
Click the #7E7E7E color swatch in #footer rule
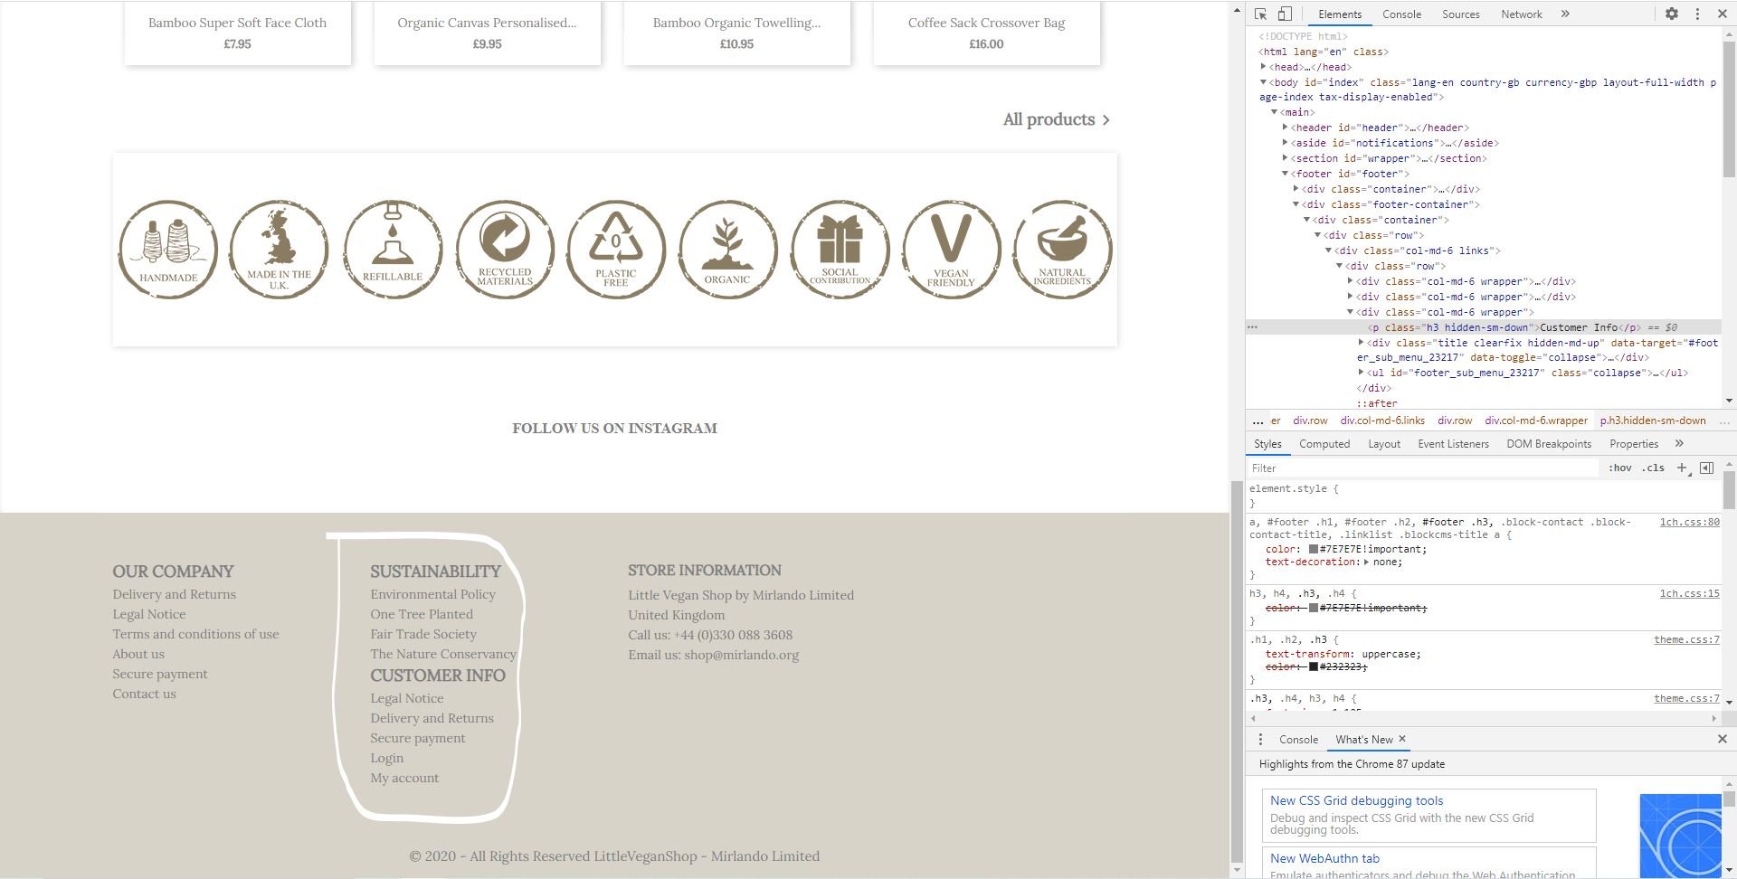tap(1314, 549)
